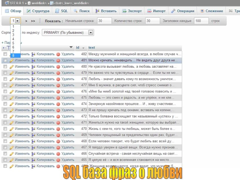Image resolution: width=240 pixels, height=180 pixels.
Task: Tick the checkbox for row 473
Action: point(5,110)
